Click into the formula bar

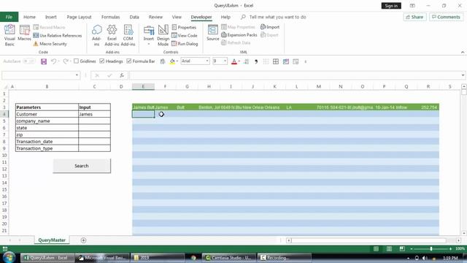pyautogui.click(x=295, y=75)
